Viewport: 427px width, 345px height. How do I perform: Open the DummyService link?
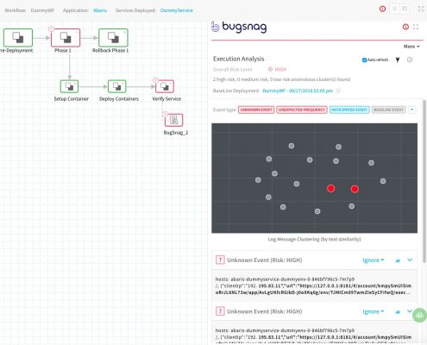coord(177,10)
